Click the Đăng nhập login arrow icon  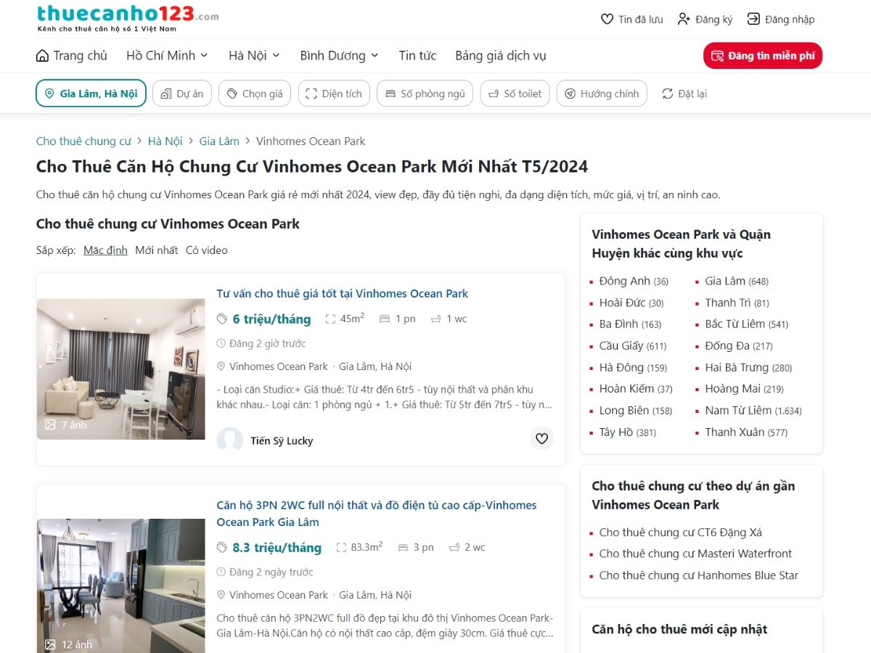[x=753, y=20]
